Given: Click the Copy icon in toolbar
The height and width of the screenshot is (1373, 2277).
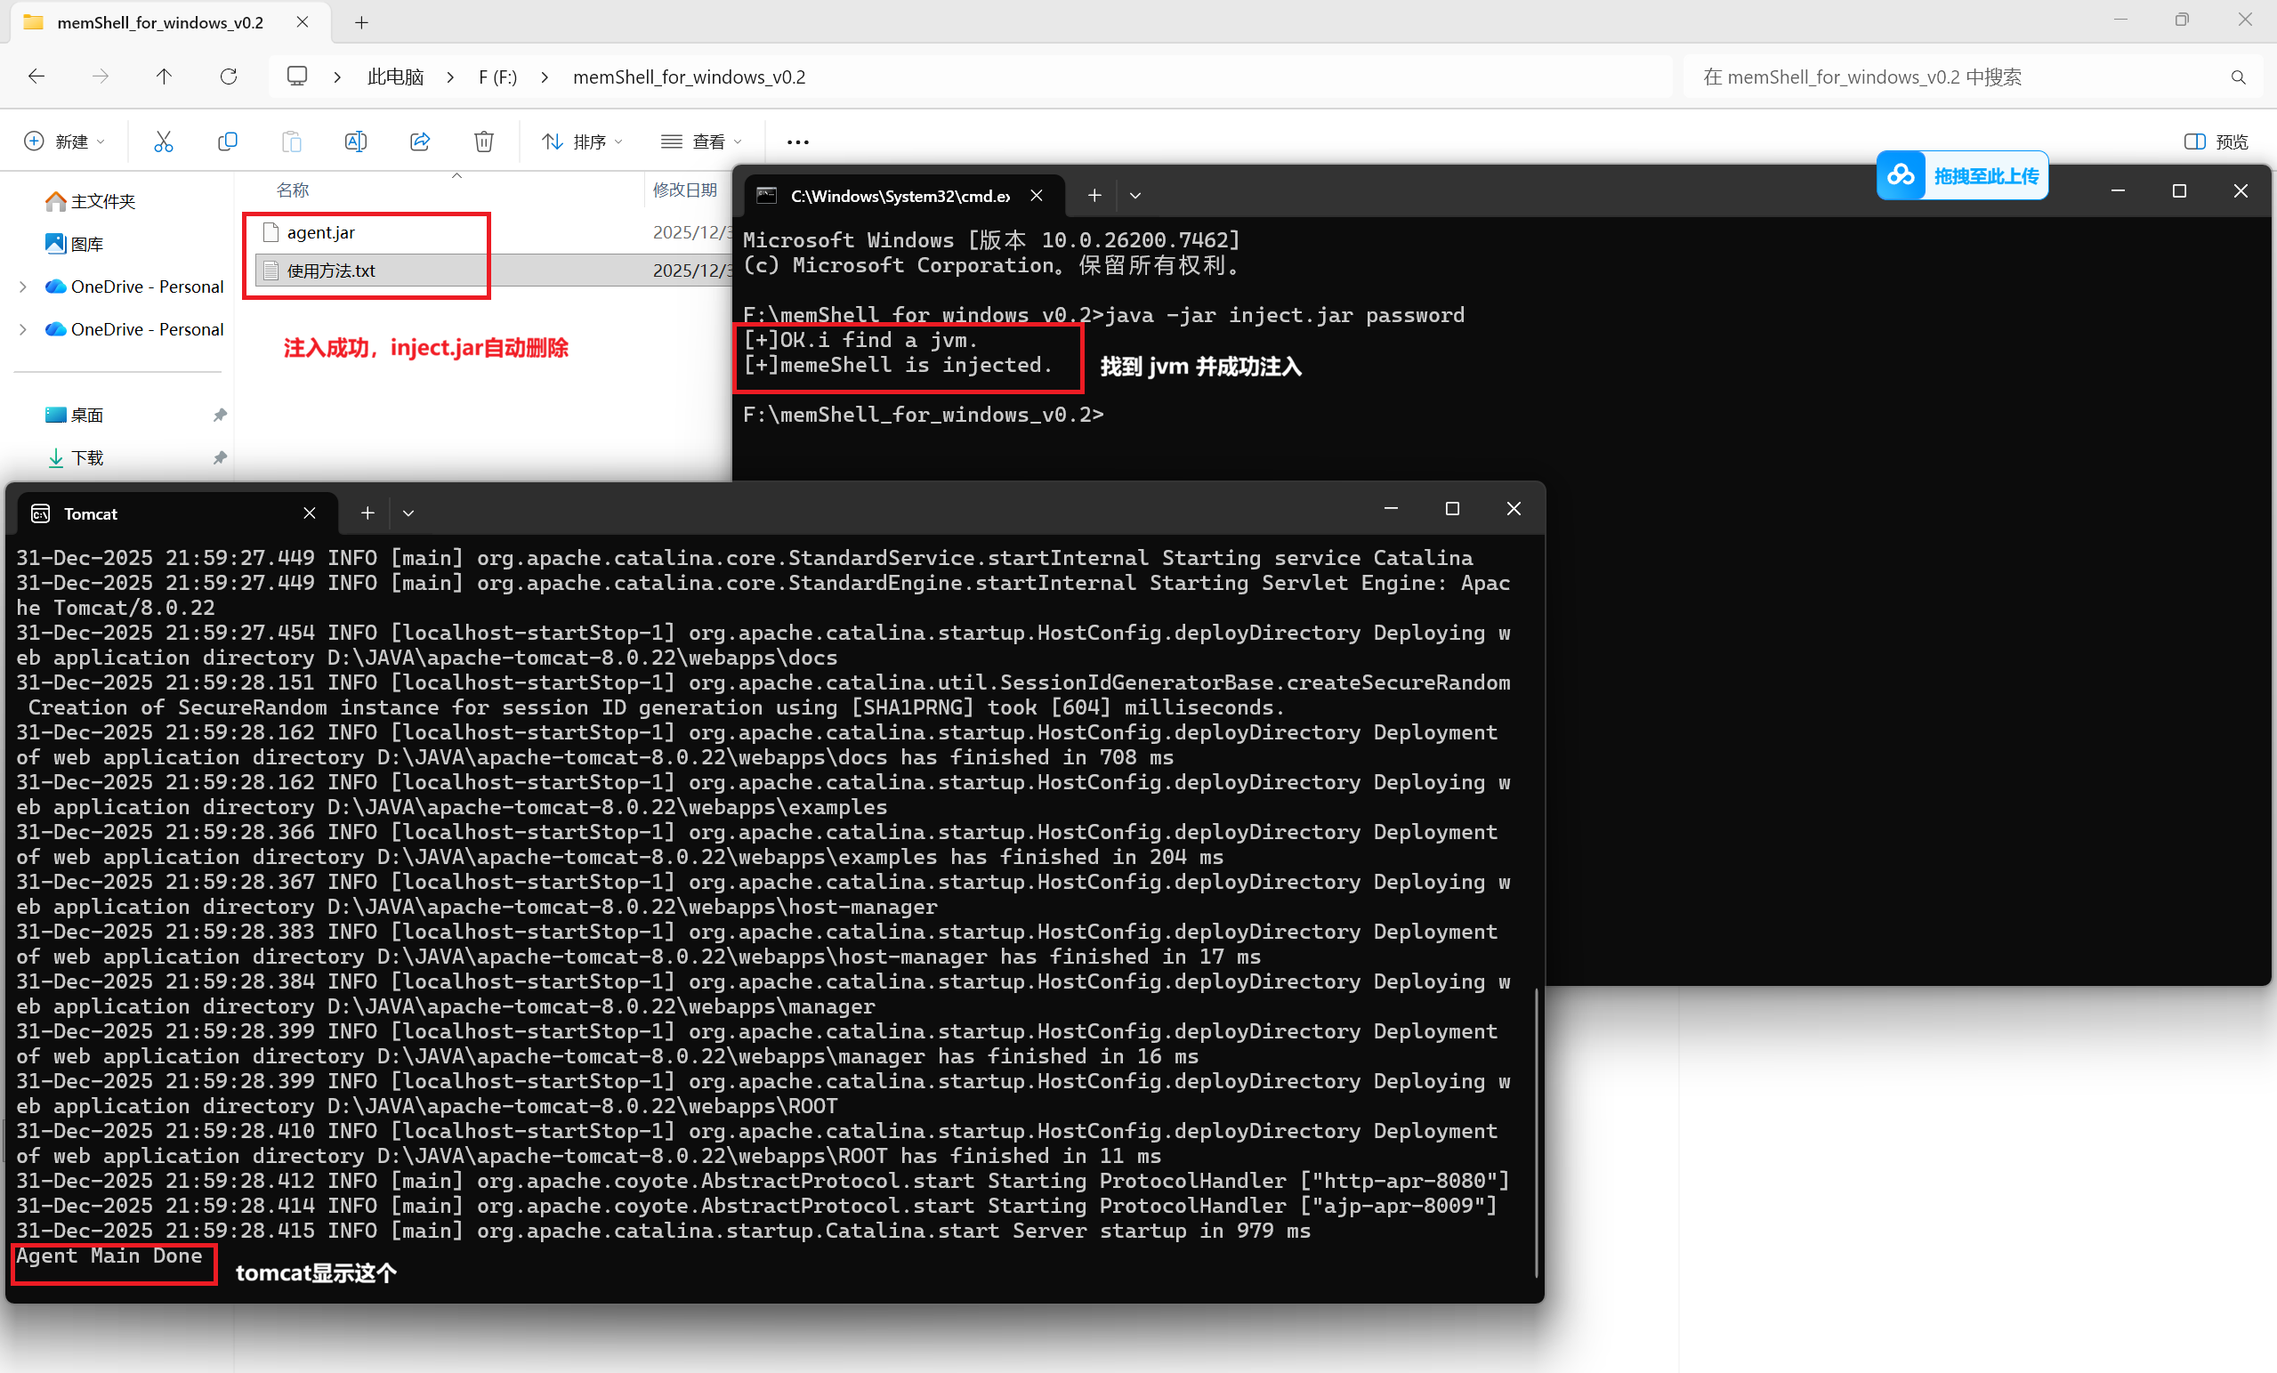Looking at the screenshot, I should pos(227,141).
